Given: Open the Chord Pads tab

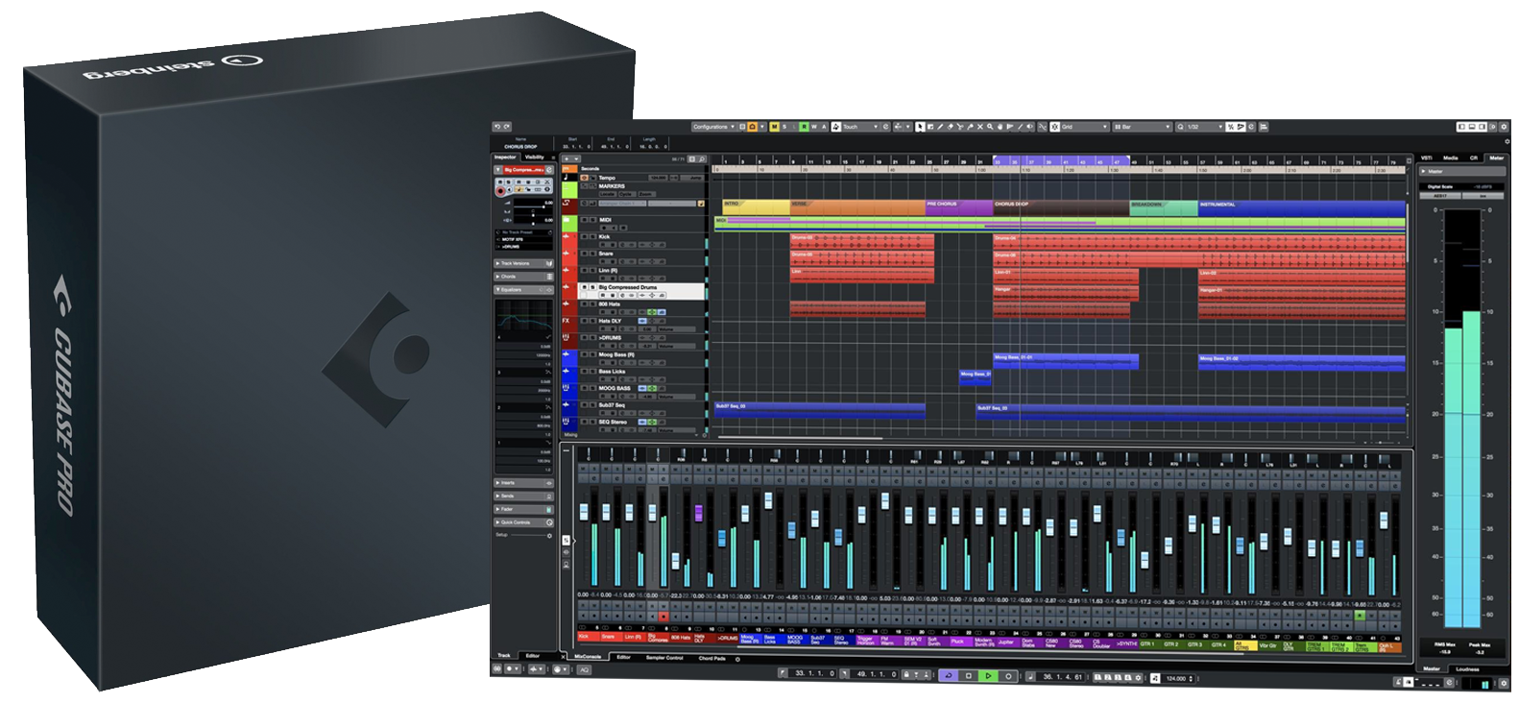Looking at the screenshot, I should pyautogui.click(x=711, y=658).
